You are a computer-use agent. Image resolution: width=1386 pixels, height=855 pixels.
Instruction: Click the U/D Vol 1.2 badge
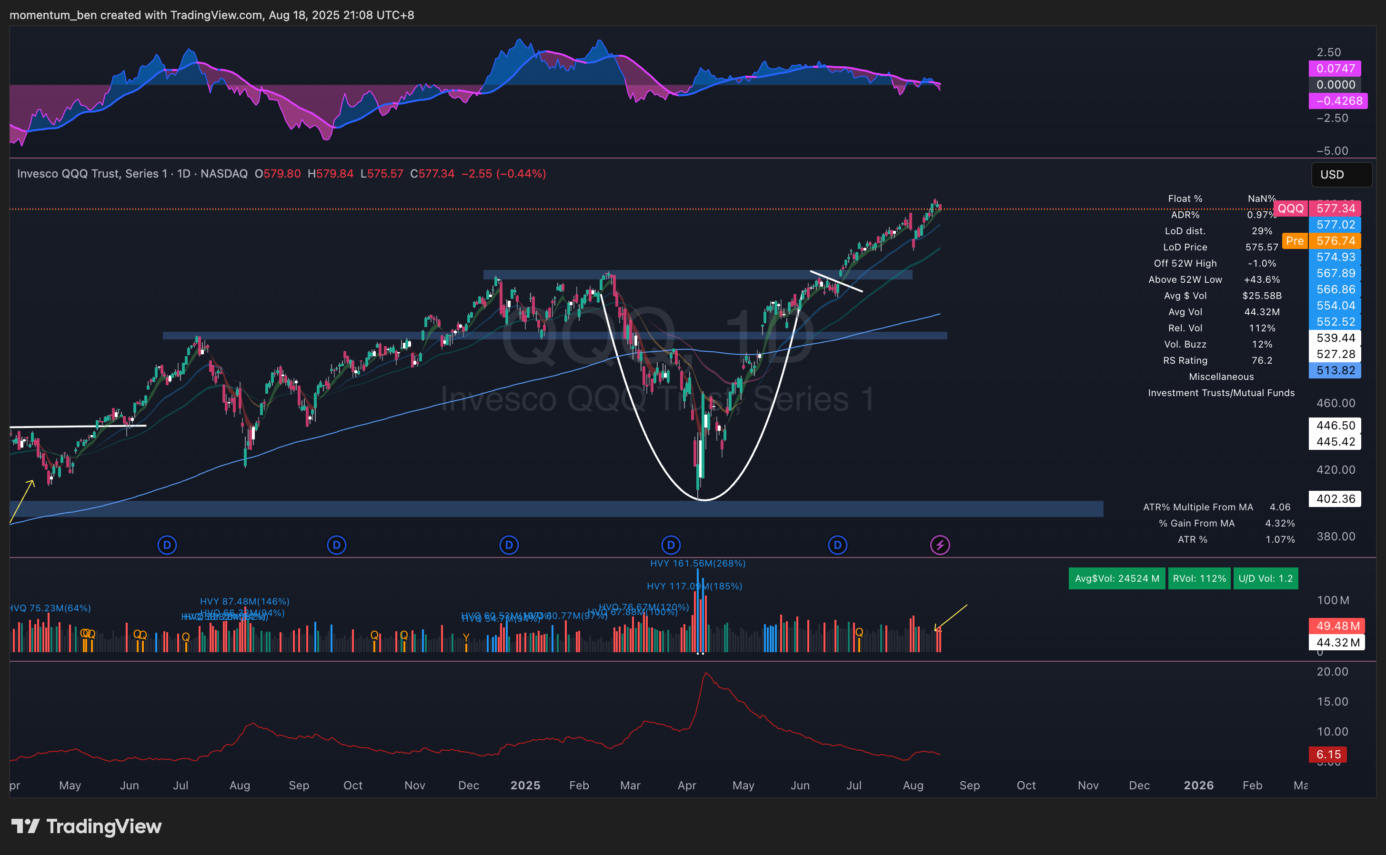tap(1265, 578)
